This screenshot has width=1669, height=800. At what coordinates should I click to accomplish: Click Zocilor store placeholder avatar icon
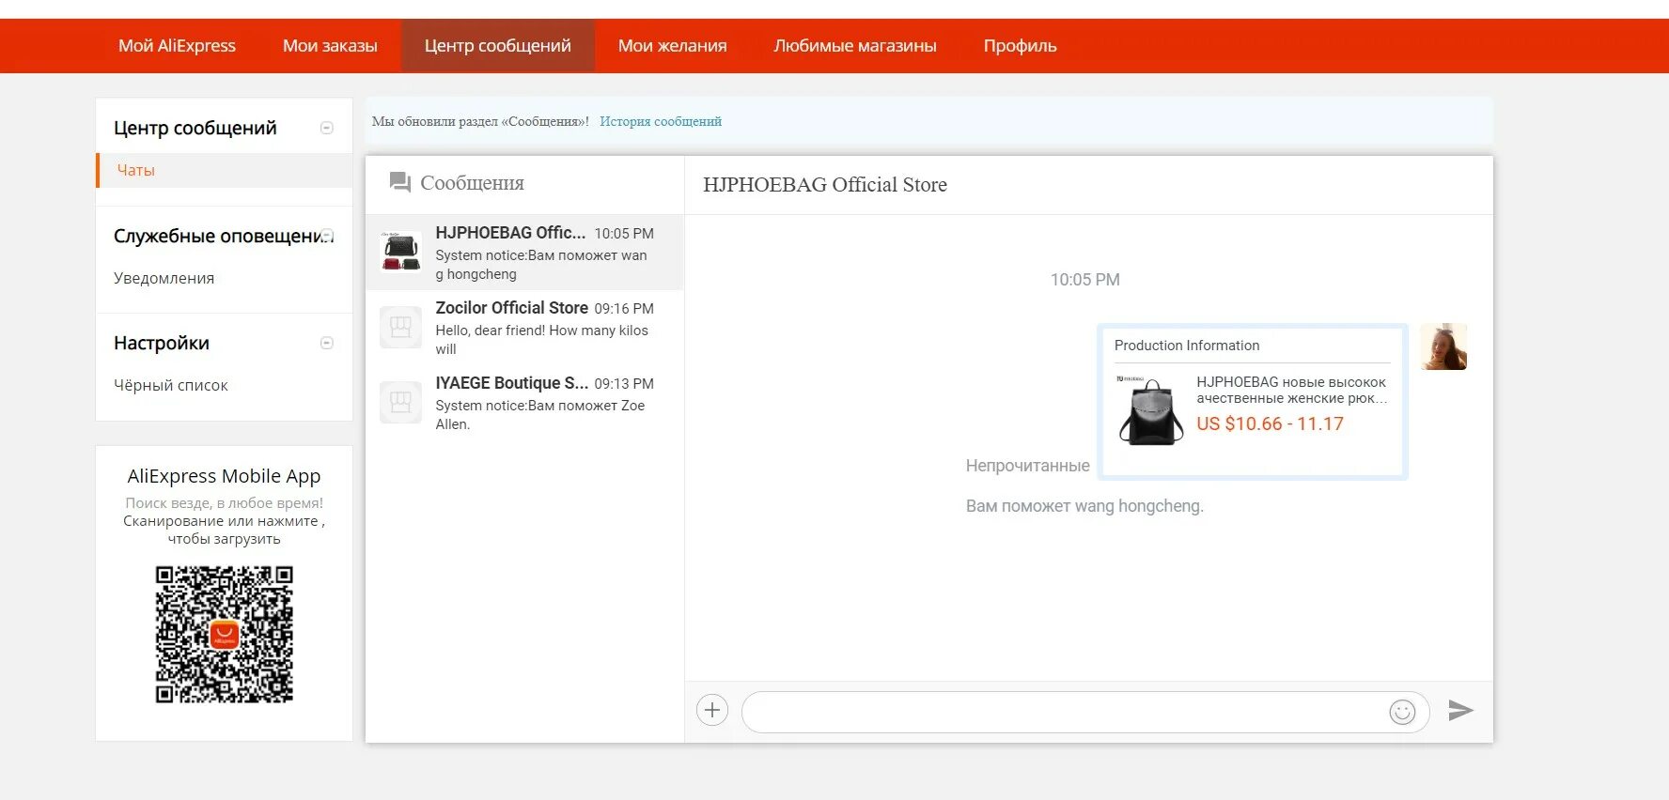401,328
